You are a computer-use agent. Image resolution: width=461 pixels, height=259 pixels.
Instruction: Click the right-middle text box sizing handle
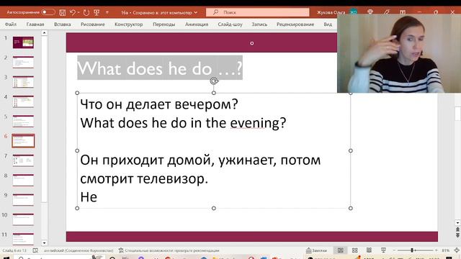coord(351,150)
